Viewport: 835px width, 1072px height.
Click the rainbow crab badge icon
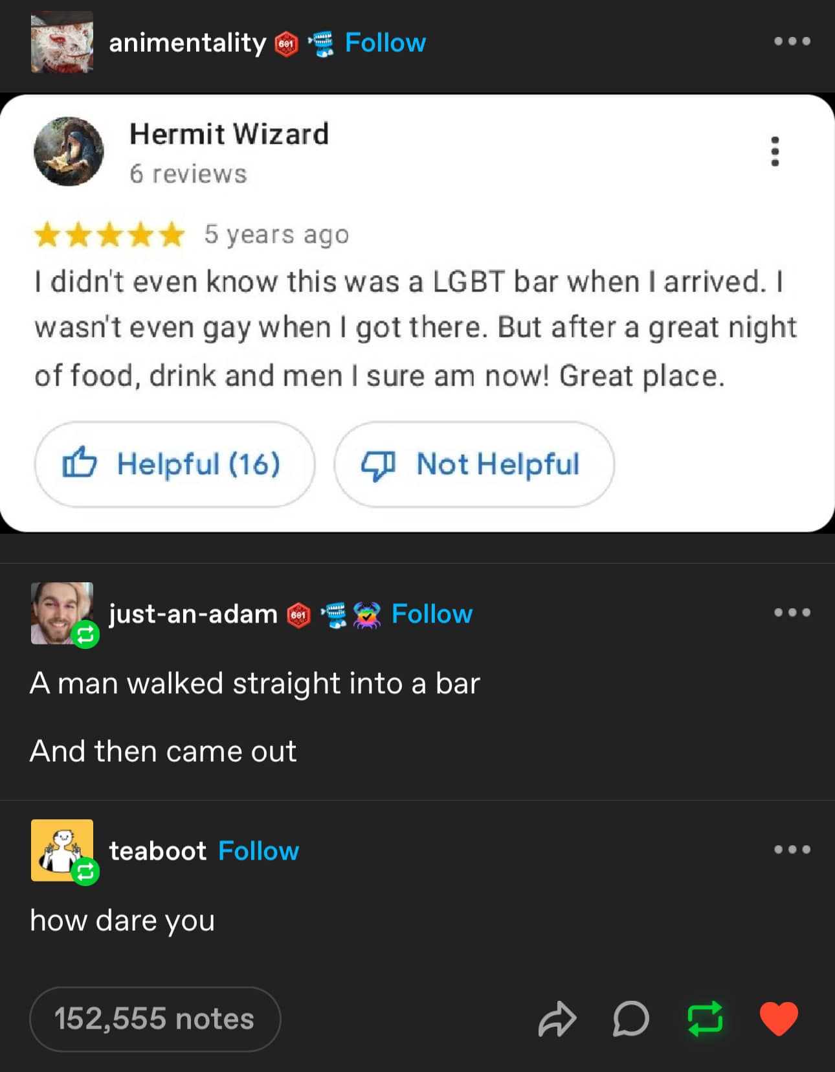[367, 615]
